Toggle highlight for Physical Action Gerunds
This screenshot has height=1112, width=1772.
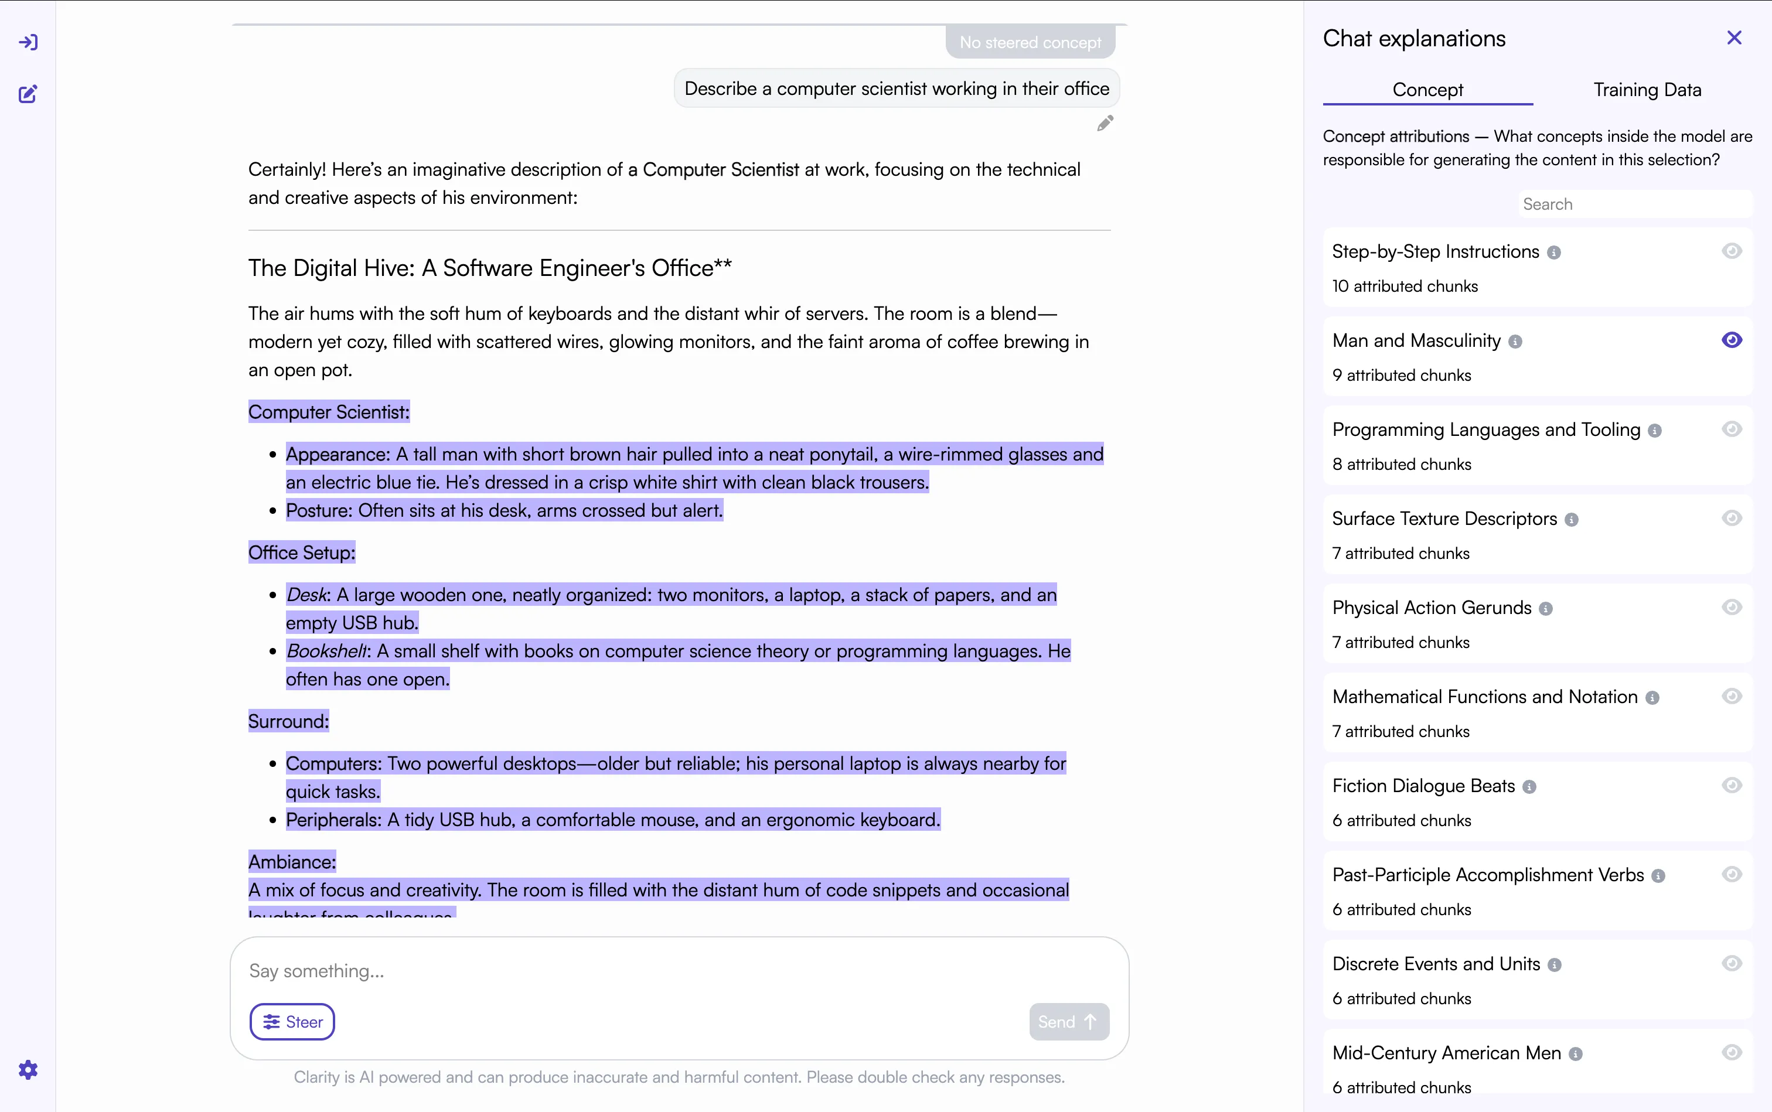(1732, 607)
